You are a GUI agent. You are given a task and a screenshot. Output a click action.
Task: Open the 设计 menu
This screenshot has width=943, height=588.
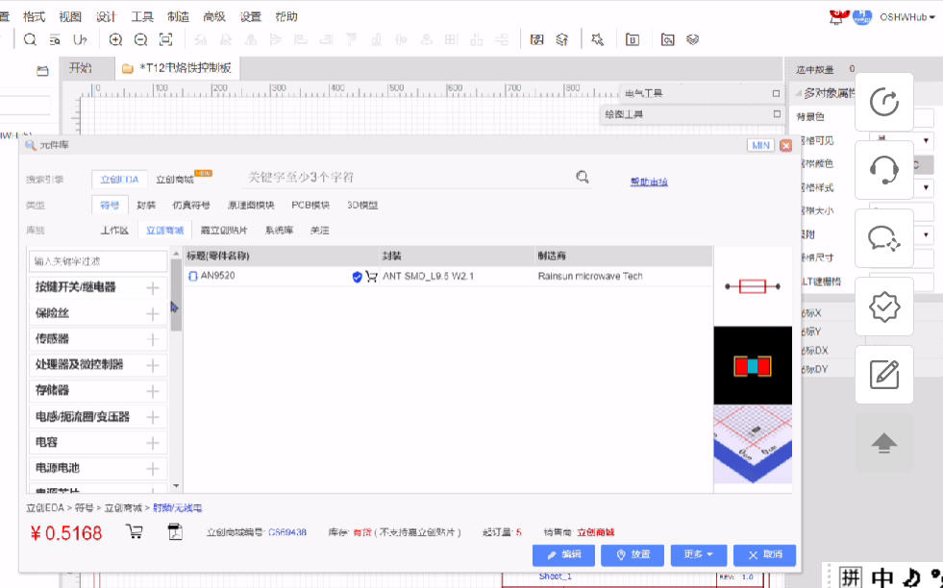tap(107, 17)
